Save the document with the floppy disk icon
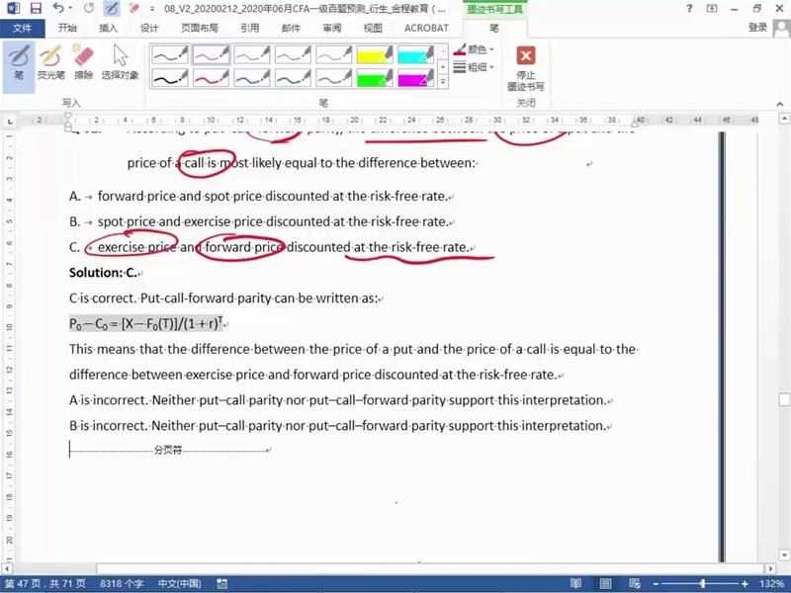The image size is (791, 593). [36, 9]
